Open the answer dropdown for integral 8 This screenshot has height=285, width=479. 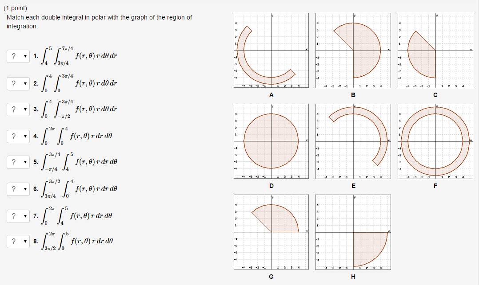[18, 242]
